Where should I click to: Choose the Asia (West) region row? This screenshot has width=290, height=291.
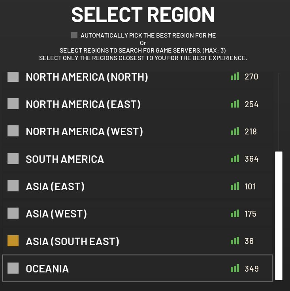tap(137, 214)
